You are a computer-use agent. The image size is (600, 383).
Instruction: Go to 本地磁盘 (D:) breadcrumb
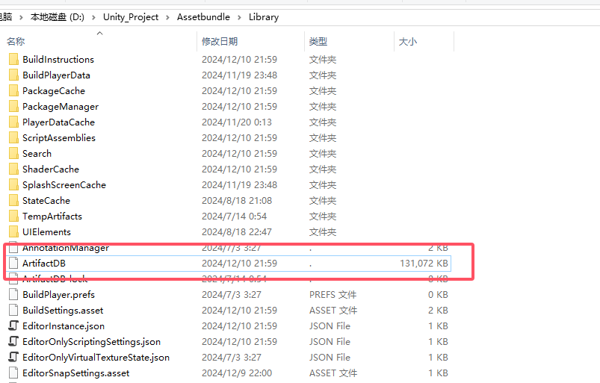click(57, 16)
